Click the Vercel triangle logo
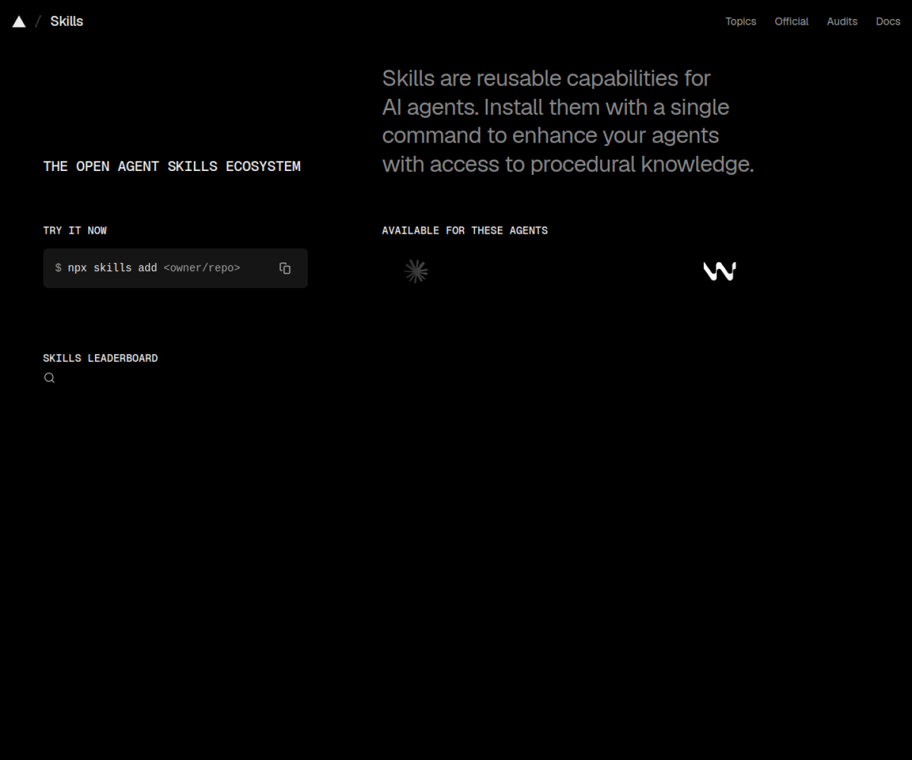 point(19,22)
